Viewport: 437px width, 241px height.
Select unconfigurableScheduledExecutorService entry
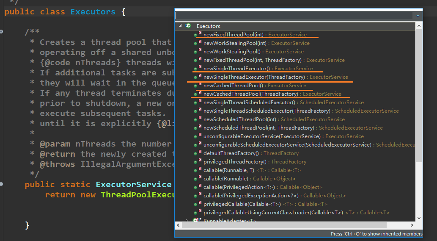pyautogui.click(x=309, y=145)
